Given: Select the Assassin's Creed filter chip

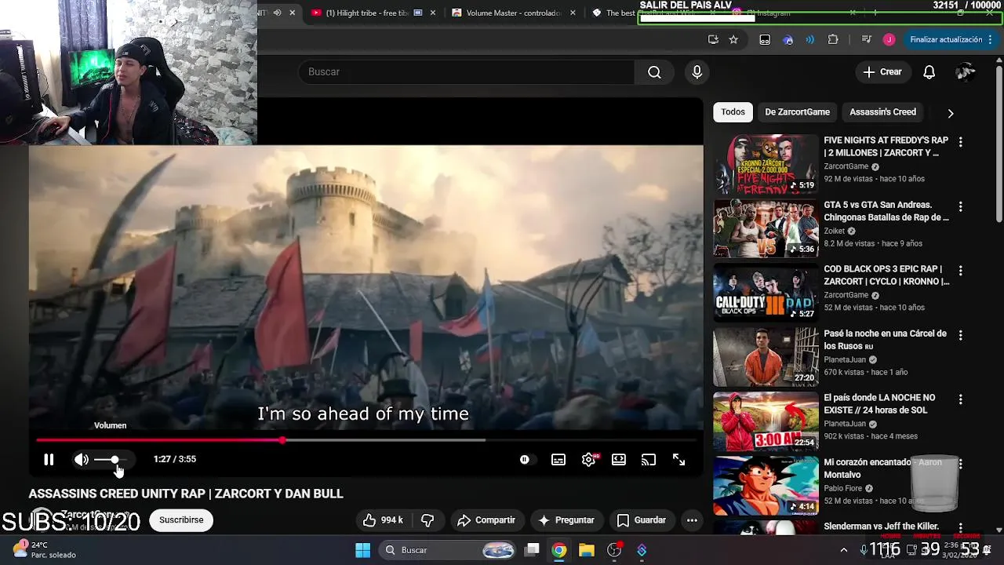Looking at the screenshot, I should click(x=882, y=112).
